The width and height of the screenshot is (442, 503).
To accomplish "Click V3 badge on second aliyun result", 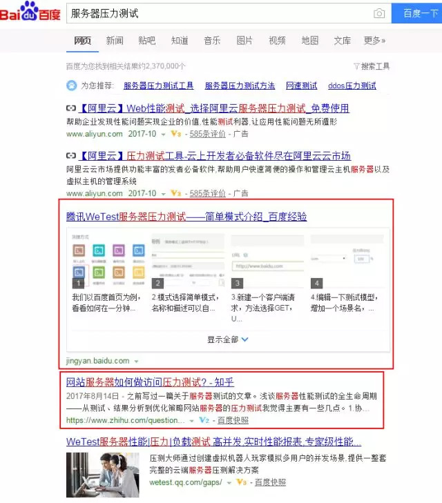I will [176, 193].
